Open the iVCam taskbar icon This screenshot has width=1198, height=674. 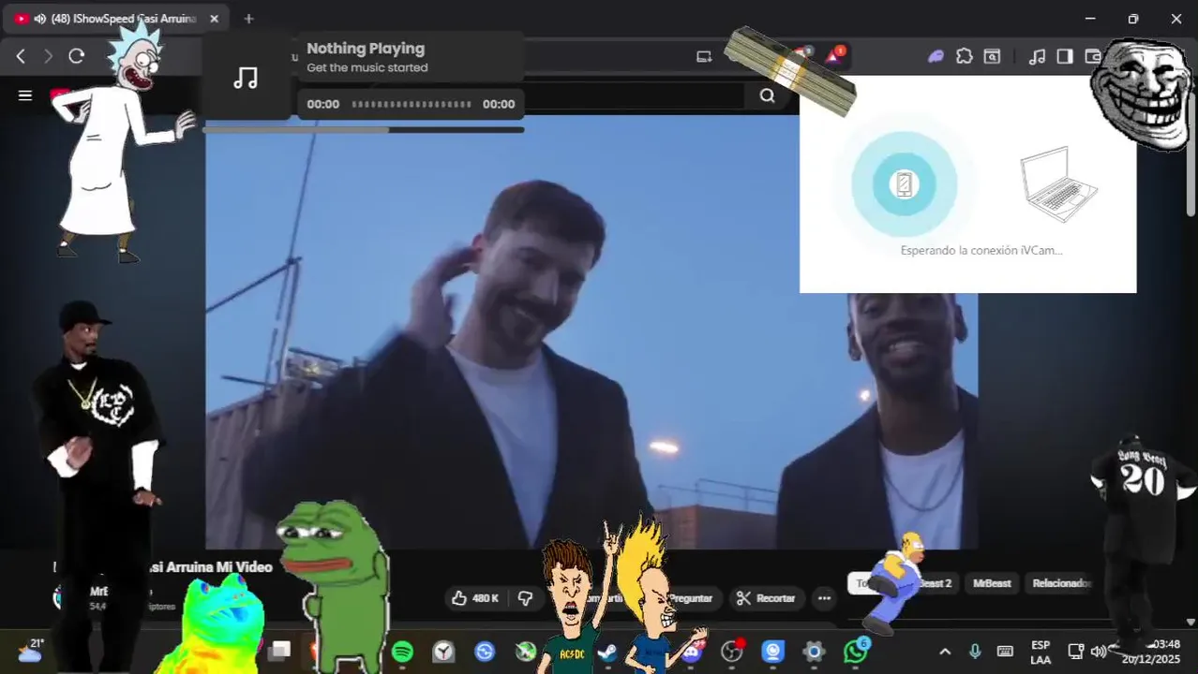pyautogui.click(x=772, y=652)
